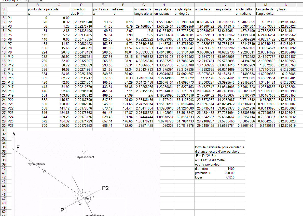Screen dimensions: 303x216
Task: Click the 'où D est le diamètre' cell
Action: point(210,160)
